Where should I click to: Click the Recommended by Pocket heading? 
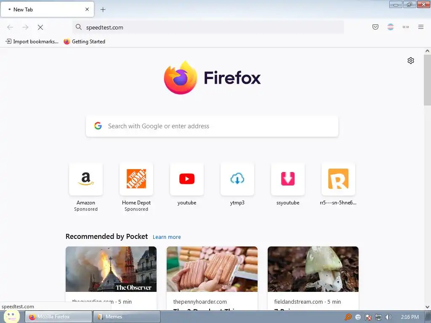pyautogui.click(x=106, y=236)
